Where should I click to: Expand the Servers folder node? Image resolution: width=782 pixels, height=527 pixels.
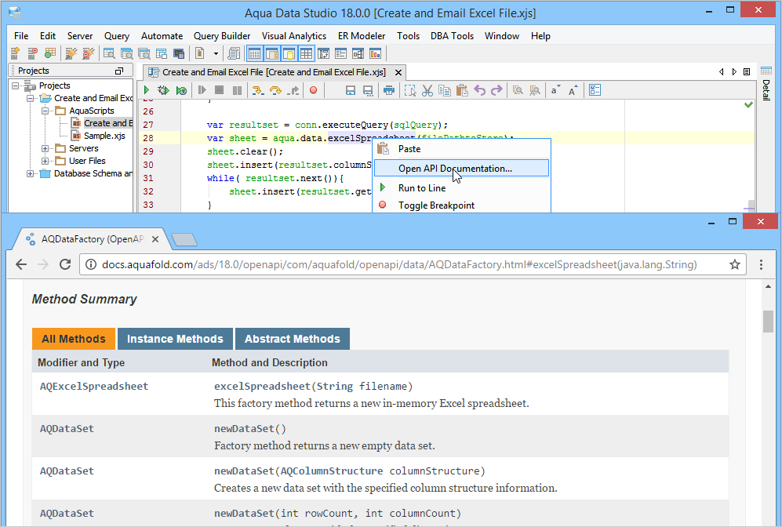click(45, 148)
